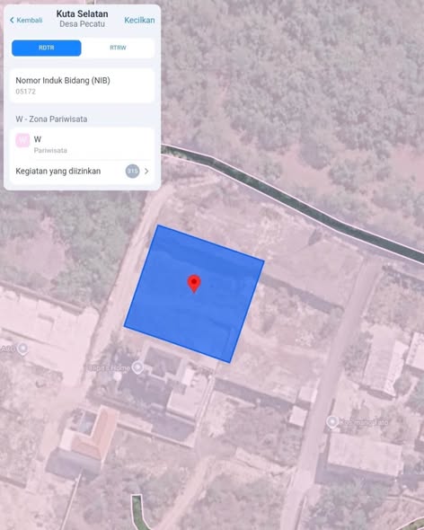Image resolution: width=424 pixels, height=530 pixels.
Task: Click the dark green canal line on map
Action: tap(291, 200)
